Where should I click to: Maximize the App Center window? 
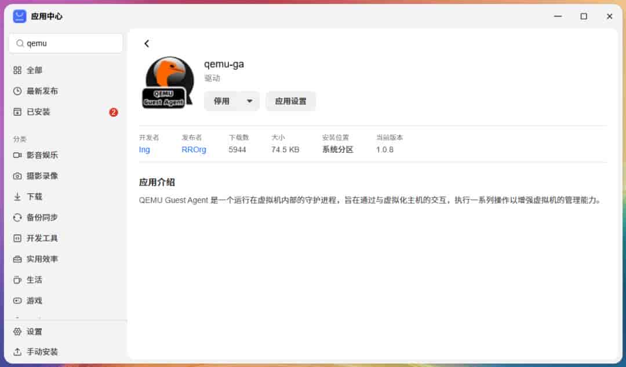[x=584, y=16]
